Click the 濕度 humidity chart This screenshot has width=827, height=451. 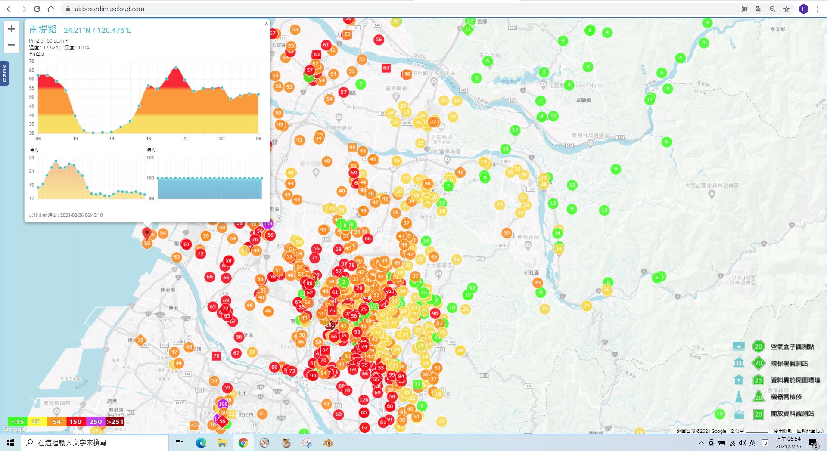(210, 178)
